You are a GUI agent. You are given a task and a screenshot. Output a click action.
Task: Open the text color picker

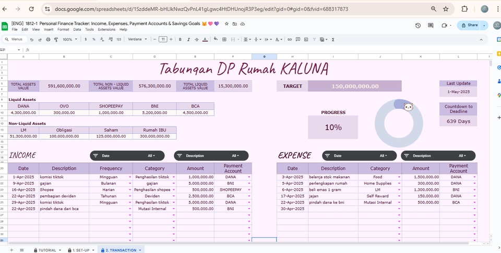coord(205,39)
